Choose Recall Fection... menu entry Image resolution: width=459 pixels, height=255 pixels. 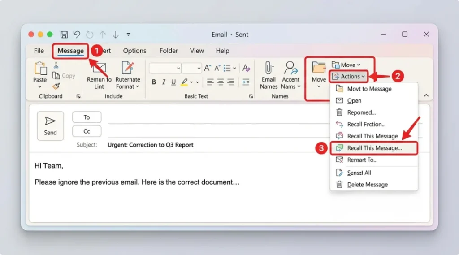[x=374, y=124]
